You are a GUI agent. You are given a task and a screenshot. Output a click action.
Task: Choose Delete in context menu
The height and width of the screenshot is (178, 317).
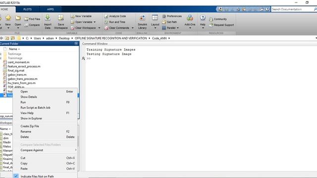(x=45, y=137)
